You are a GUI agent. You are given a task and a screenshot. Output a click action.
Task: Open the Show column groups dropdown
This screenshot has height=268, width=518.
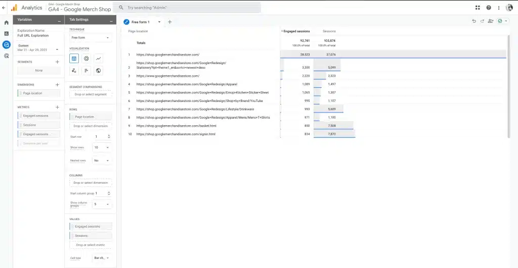[x=101, y=204]
